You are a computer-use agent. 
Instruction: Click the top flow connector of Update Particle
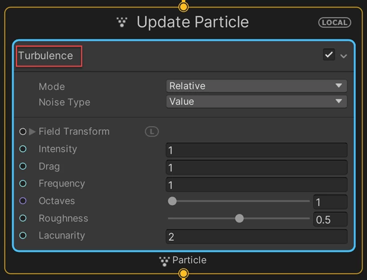tap(183, 7)
